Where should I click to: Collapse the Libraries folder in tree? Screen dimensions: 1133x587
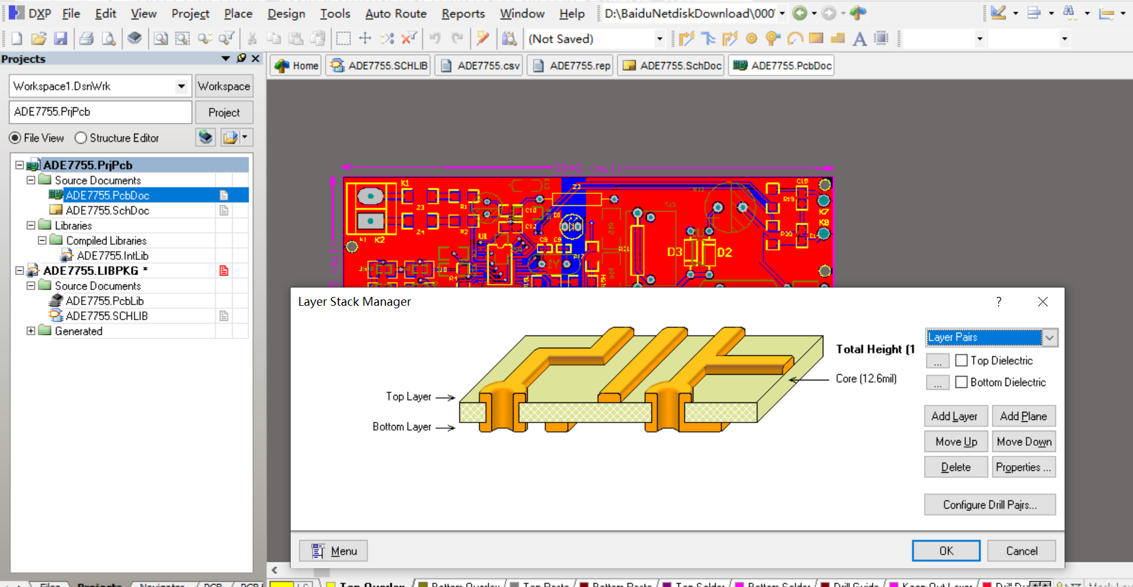click(x=31, y=225)
